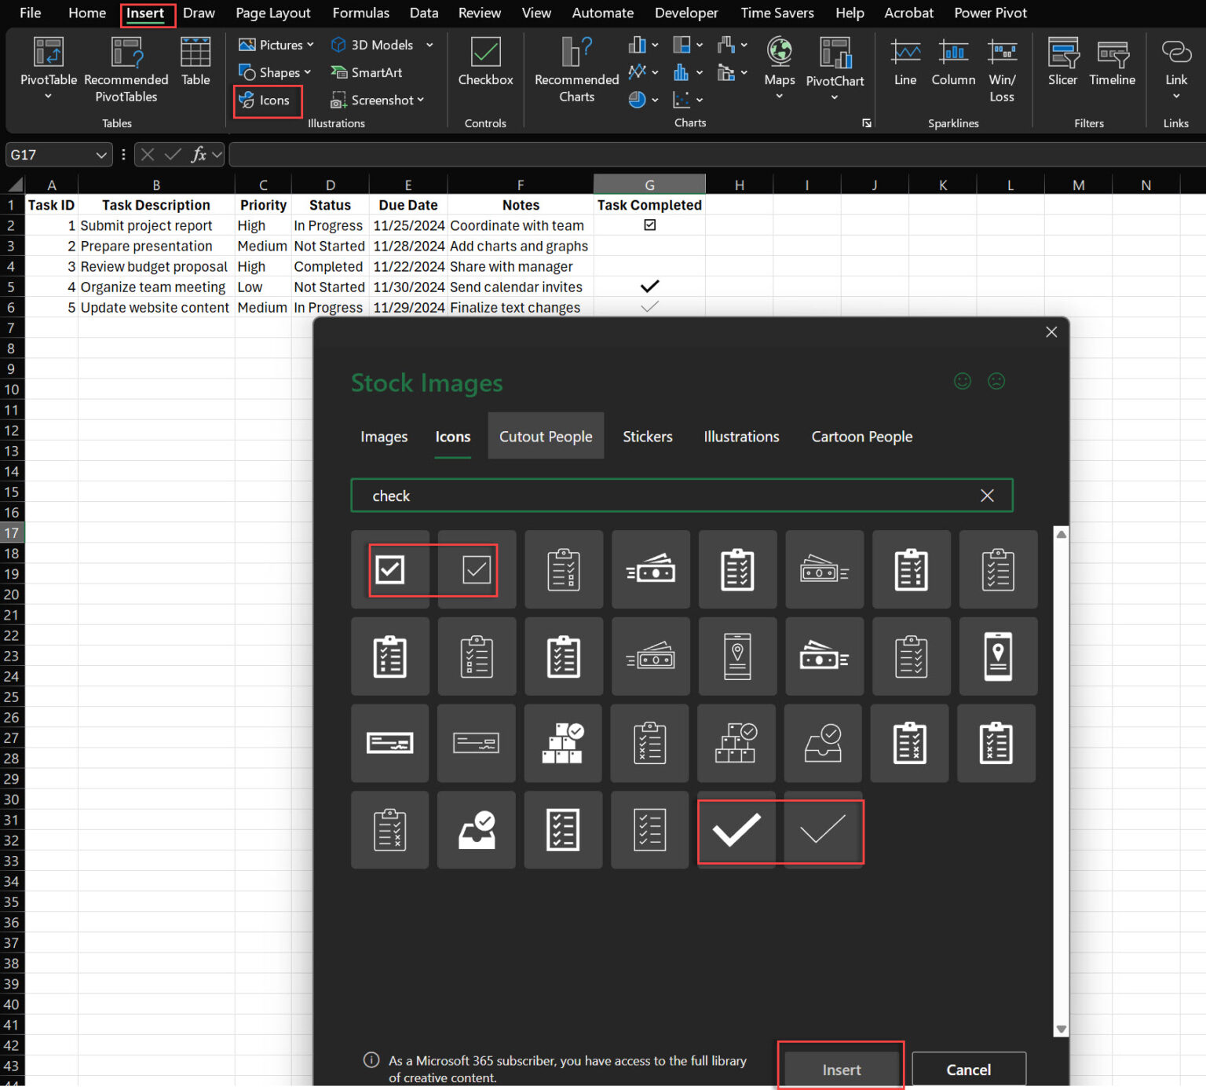Insert a Checkbox control from the ribbon
Image resolution: width=1206 pixels, height=1090 pixels.
pos(484,67)
